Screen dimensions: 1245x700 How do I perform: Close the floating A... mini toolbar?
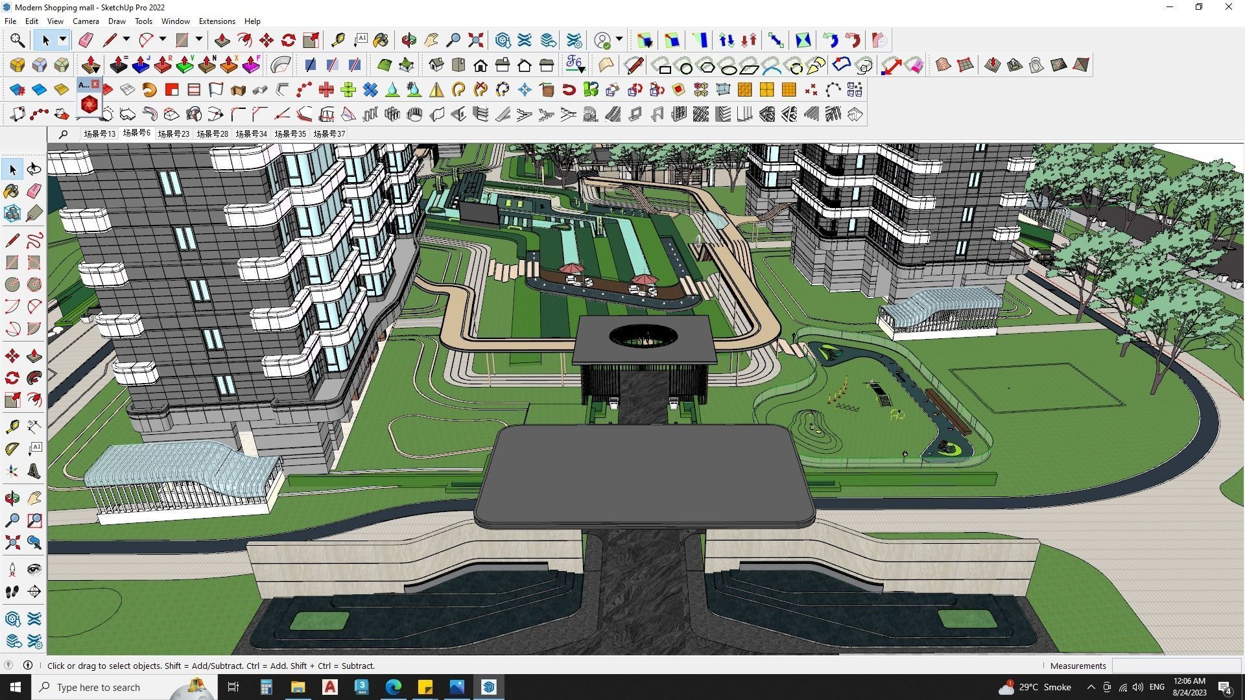95,84
